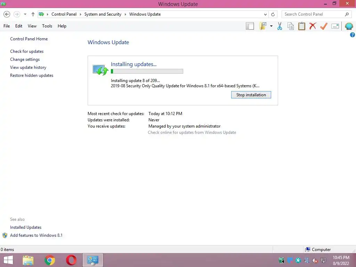Viewport: 356px width, 267px height.
Task: Click the Control Panel taskbar button
Action: (x=92, y=260)
